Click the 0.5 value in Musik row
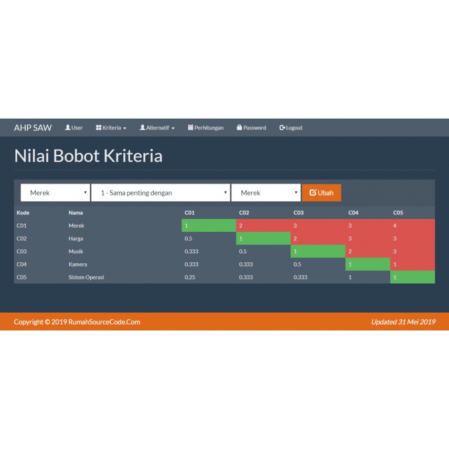Viewport: 449px width, 449px height. coord(243,251)
